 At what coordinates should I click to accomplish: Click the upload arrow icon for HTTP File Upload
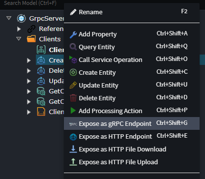[x=73, y=162]
